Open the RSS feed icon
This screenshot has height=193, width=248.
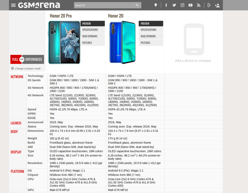click(x=199, y=5)
